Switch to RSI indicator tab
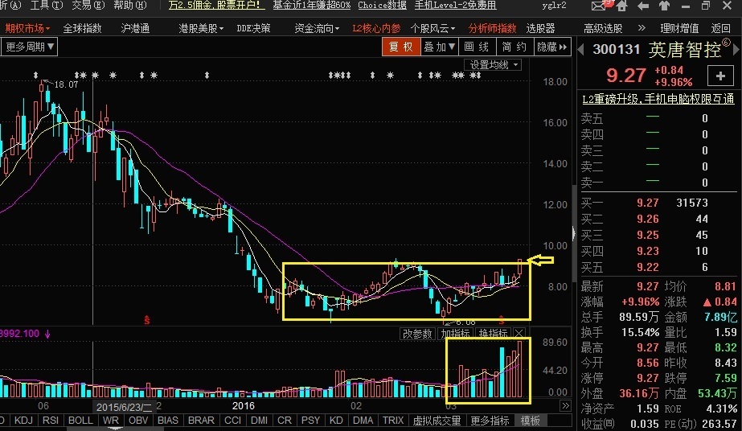Viewport: 742px width, 431px height. click(51, 420)
